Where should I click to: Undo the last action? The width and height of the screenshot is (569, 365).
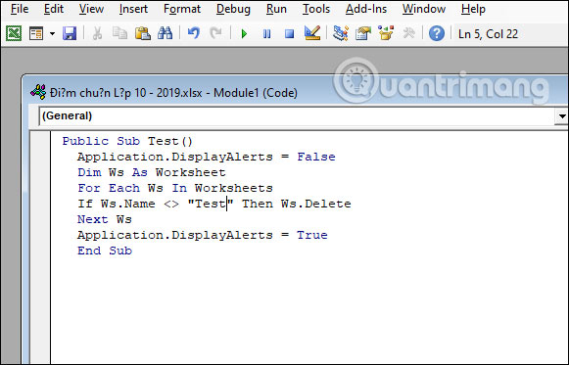coord(193,33)
